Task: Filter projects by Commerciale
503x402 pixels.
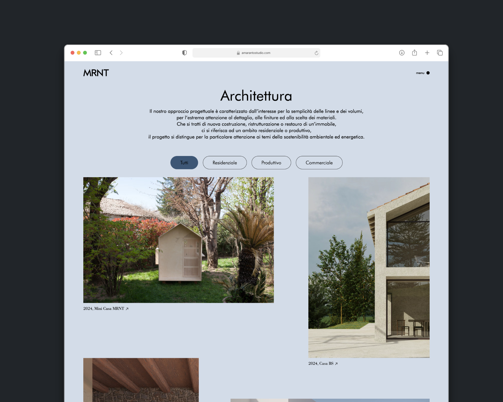Action: 319,163
